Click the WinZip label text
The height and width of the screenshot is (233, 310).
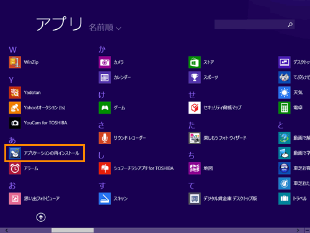[x=31, y=62]
